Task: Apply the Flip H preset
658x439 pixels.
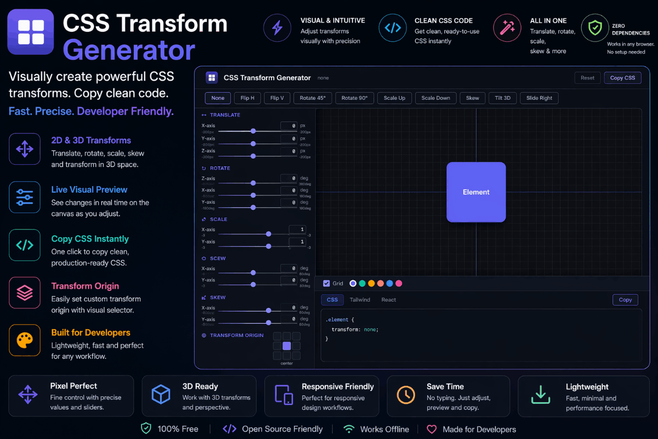Action: click(x=248, y=98)
